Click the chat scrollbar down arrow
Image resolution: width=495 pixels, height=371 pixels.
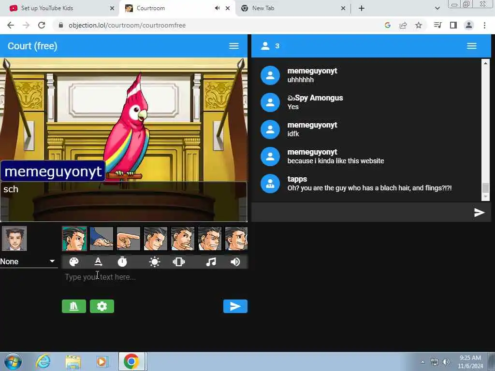485,197
